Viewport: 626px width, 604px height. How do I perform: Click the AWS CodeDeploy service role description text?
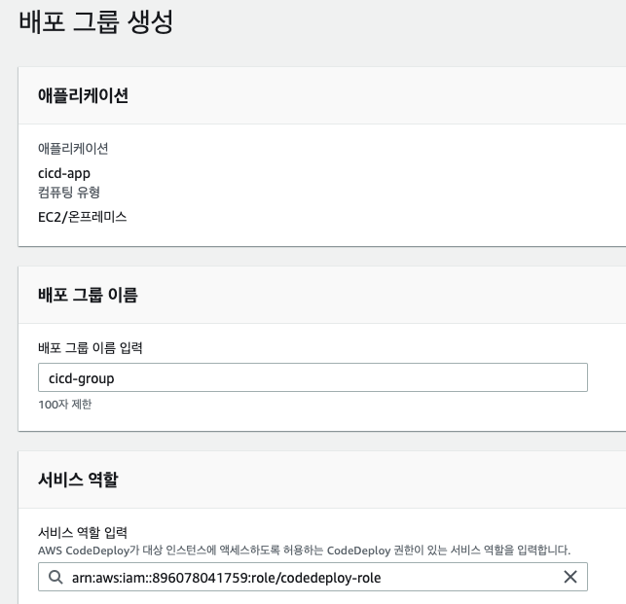click(x=304, y=551)
